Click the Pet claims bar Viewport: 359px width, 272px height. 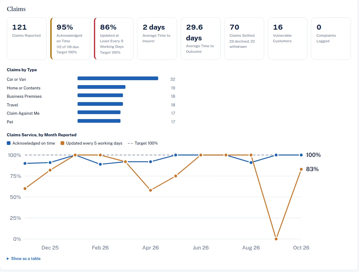(99, 121)
